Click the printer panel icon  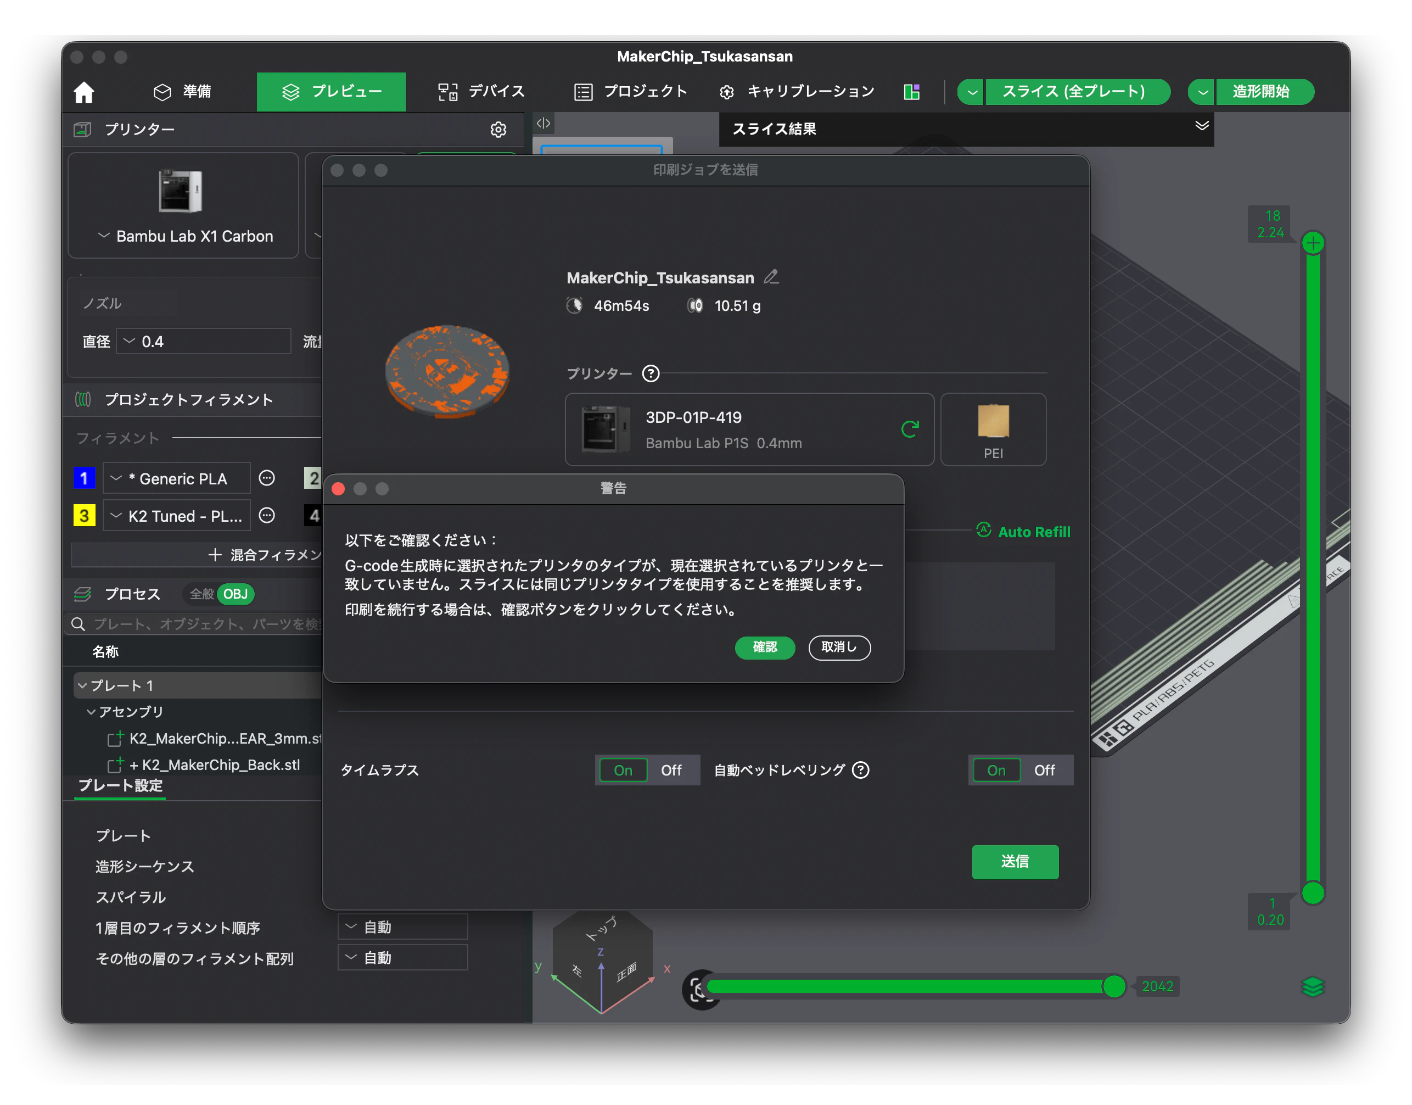(x=83, y=130)
